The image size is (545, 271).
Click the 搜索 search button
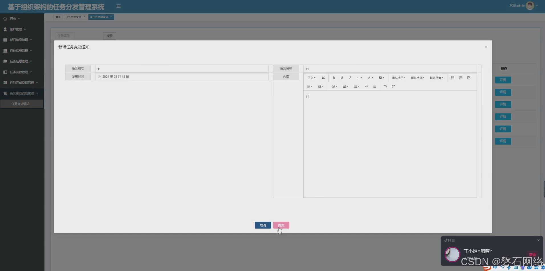tap(109, 36)
